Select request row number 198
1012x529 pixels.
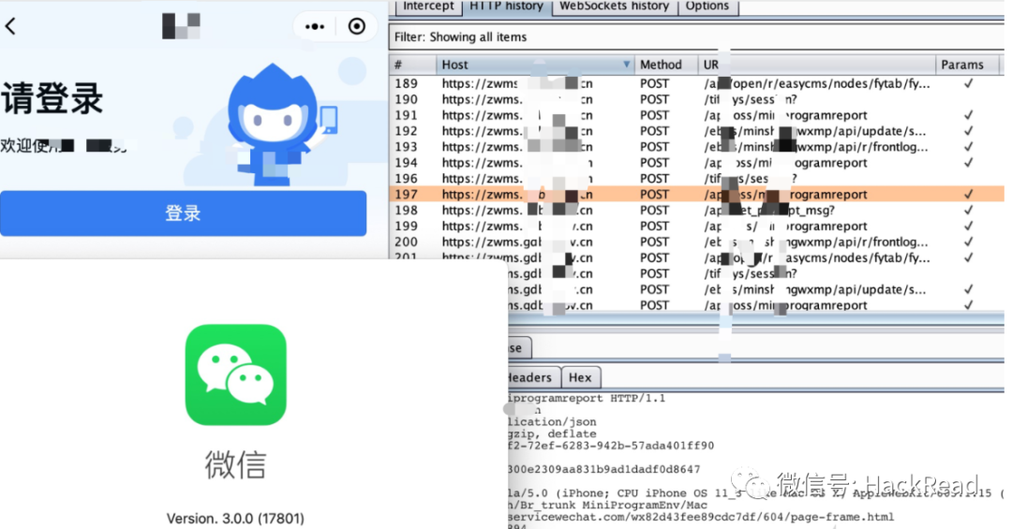(x=695, y=211)
